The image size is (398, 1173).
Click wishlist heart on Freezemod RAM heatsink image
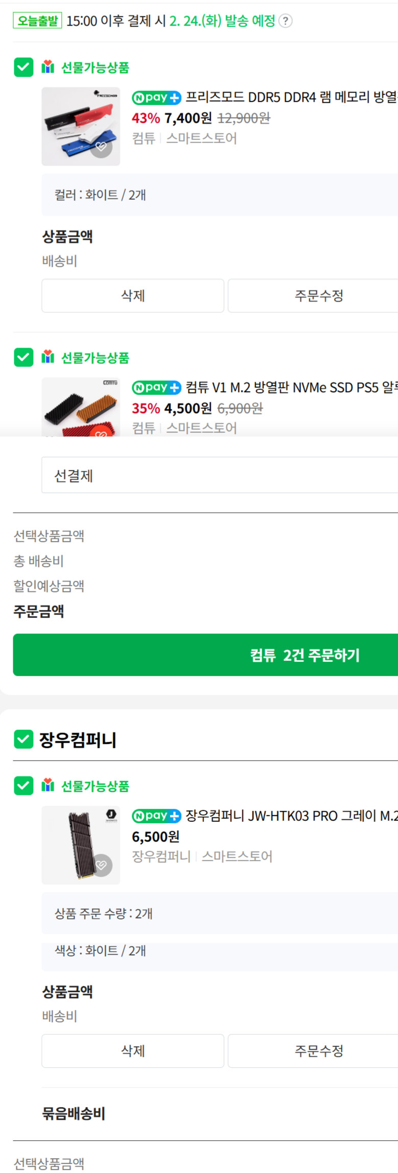101,147
